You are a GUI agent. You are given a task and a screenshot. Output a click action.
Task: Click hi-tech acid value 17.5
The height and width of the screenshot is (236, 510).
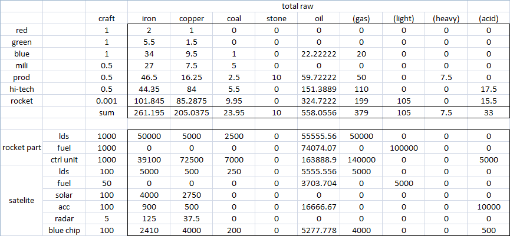click(x=489, y=89)
